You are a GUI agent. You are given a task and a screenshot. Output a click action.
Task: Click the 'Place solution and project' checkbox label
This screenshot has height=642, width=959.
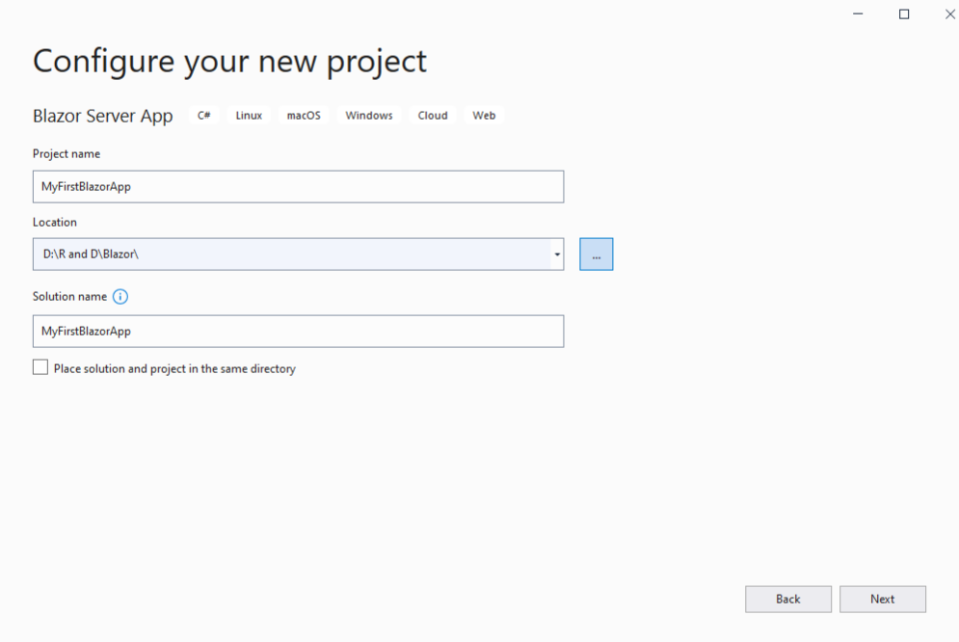[174, 368]
